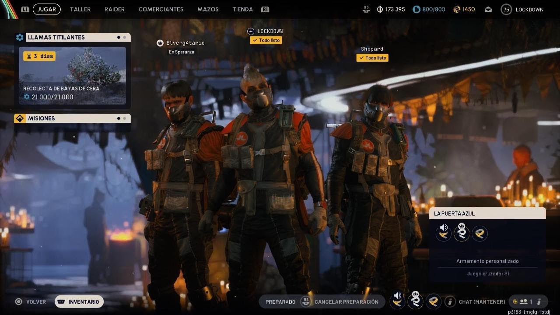Click the Armamento personalizado setting
This screenshot has width=560, height=315.
[487, 261]
